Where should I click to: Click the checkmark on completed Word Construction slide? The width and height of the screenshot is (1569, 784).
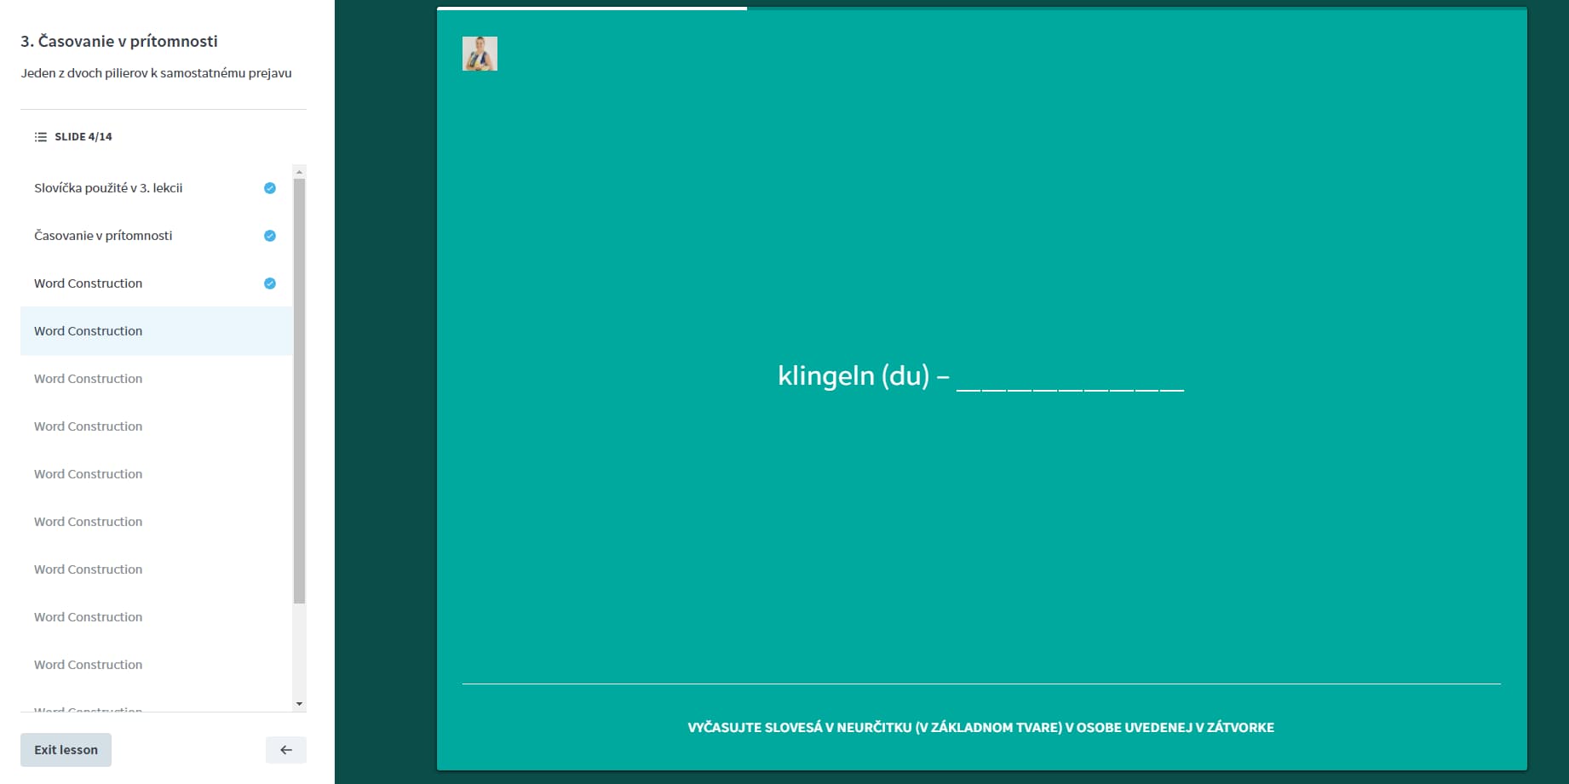click(x=270, y=283)
